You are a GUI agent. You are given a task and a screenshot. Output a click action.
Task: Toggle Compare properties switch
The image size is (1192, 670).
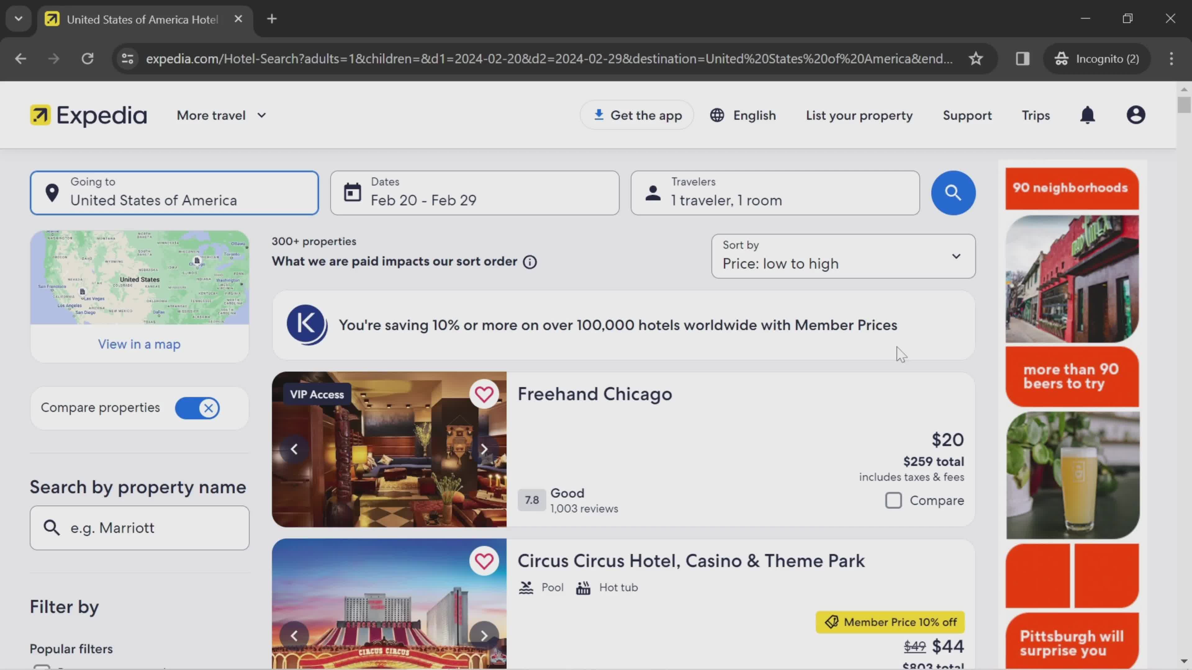coord(198,408)
